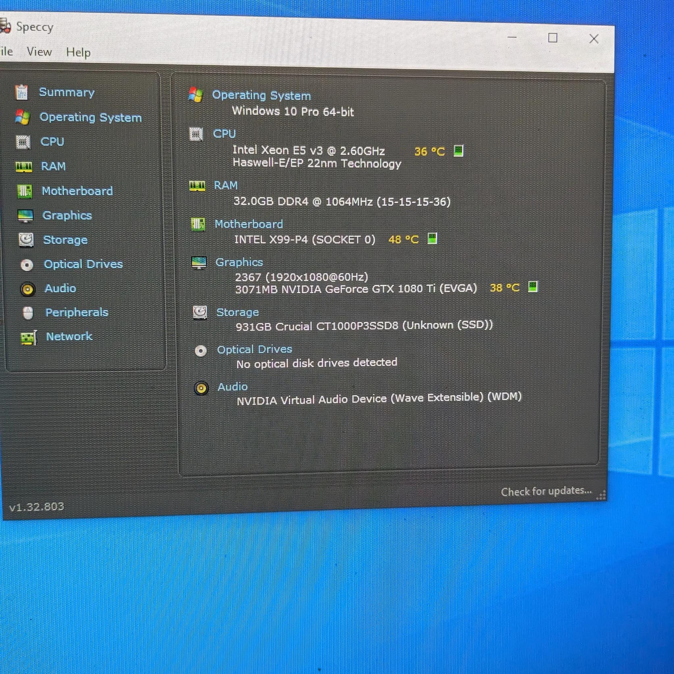This screenshot has width=674, height=674.
Task: Click the Windows 10 Pro 64-bit text
Action: (x=293, y=111)
